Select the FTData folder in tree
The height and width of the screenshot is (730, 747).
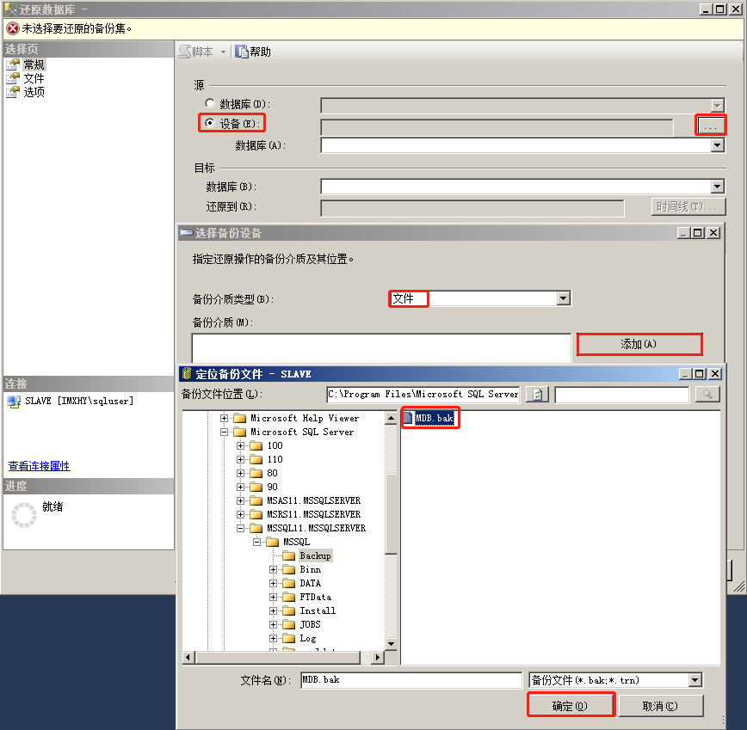click(315, 598)
